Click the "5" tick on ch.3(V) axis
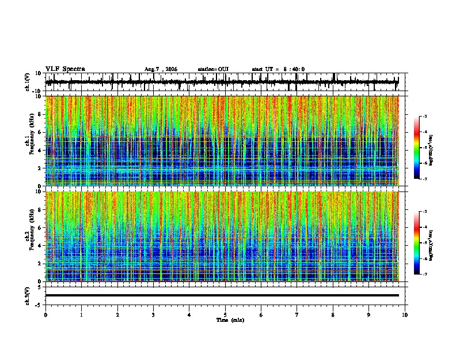 pyautogui.click(x=40, y=287)
